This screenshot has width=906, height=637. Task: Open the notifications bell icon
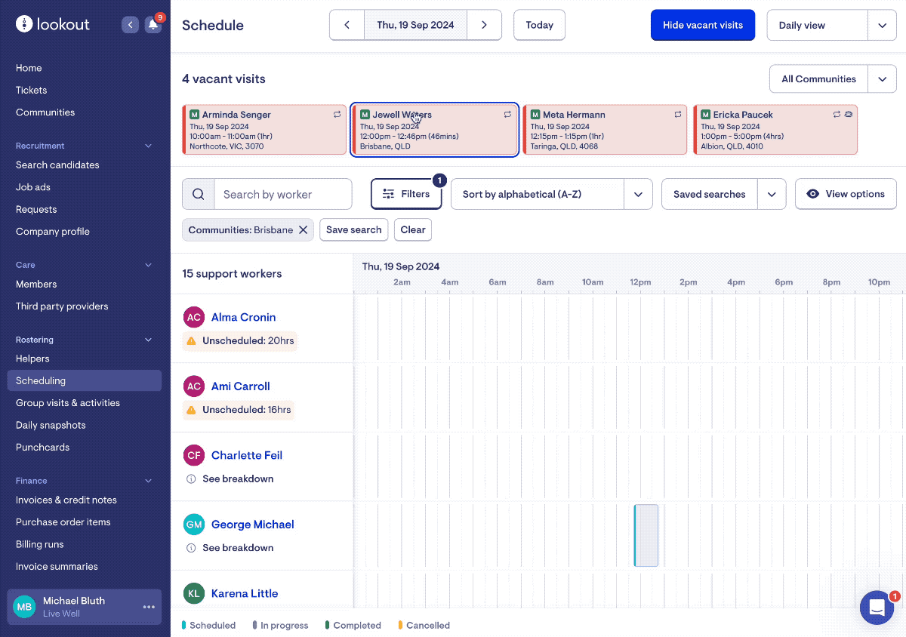point(153,25)
